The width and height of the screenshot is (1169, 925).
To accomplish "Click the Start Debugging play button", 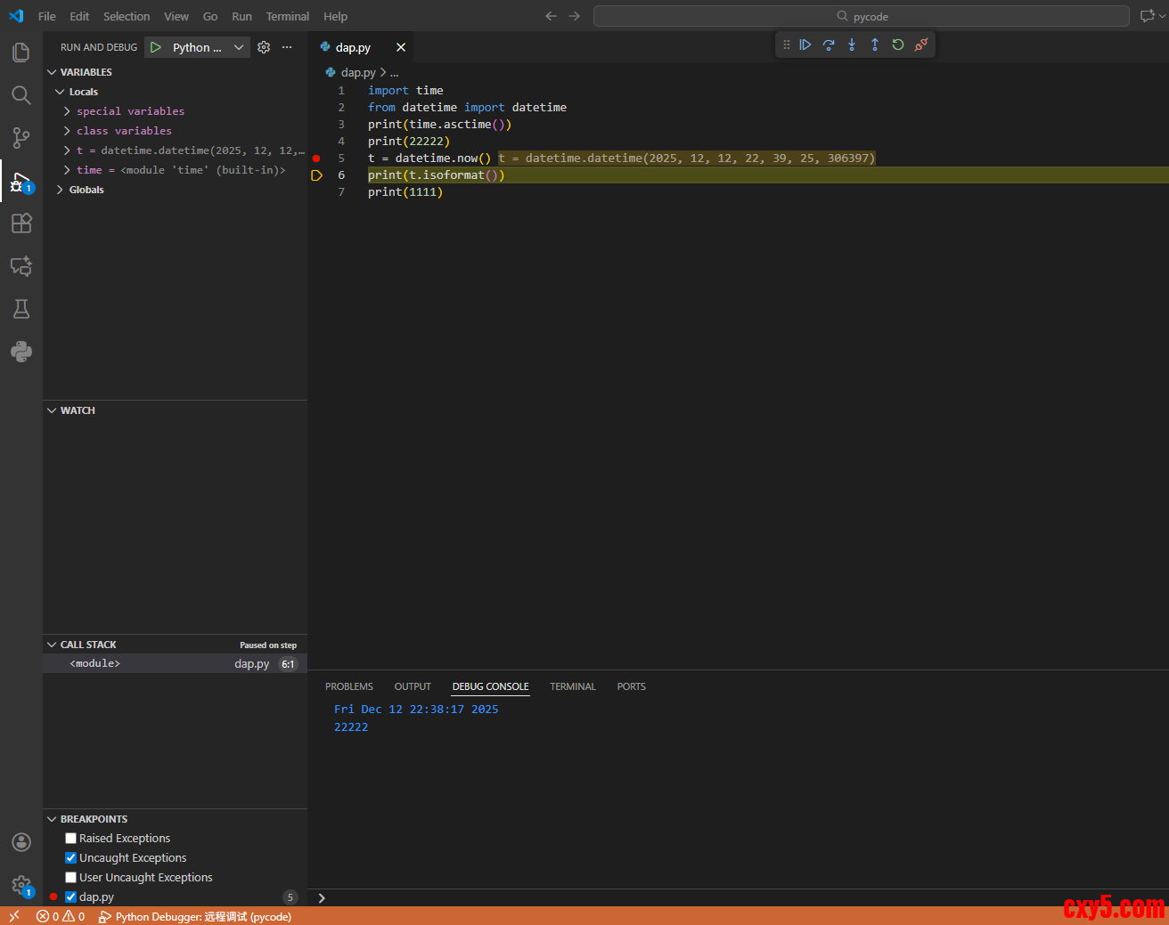I will point(156,47).
